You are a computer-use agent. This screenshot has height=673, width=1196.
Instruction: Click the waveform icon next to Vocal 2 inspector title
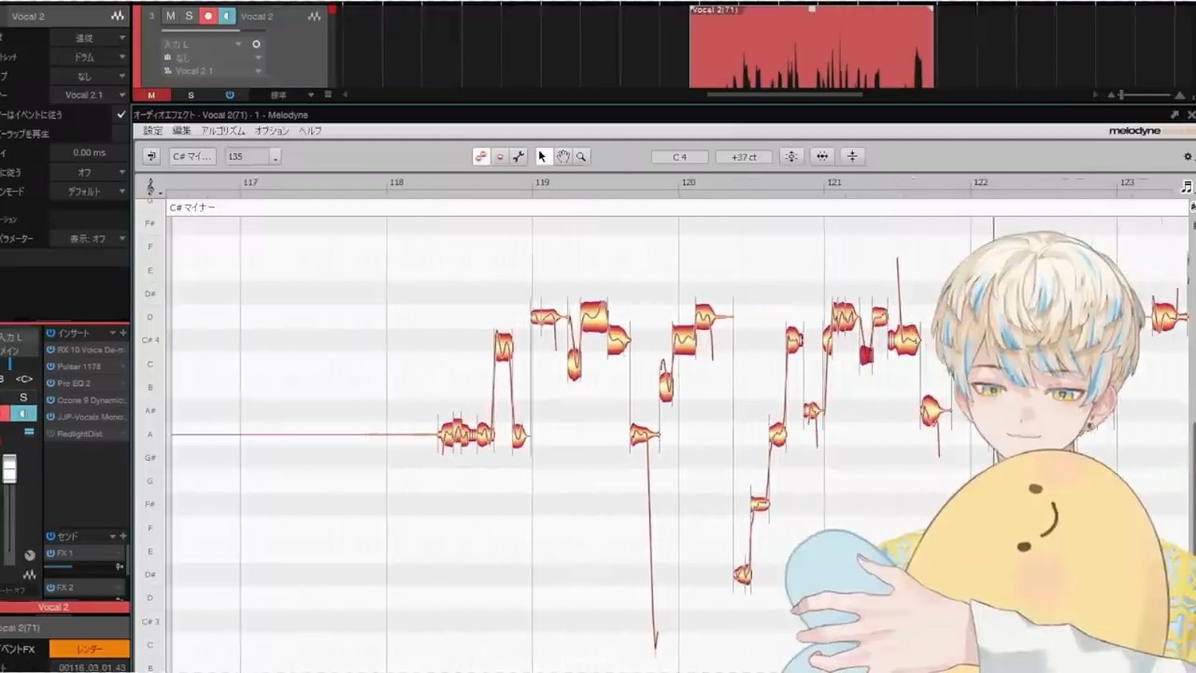pyautogui.click(x=118, y=16)
